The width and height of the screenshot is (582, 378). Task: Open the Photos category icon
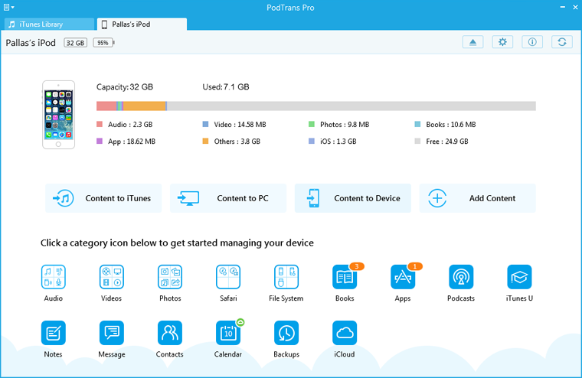pyautogui.click(x=170, y=276)
